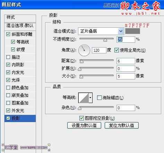This screenshot has height=153, width=164.
Task: Toggle 纹理 sub-effect checkbox
Action: click(x=13, y=49)
